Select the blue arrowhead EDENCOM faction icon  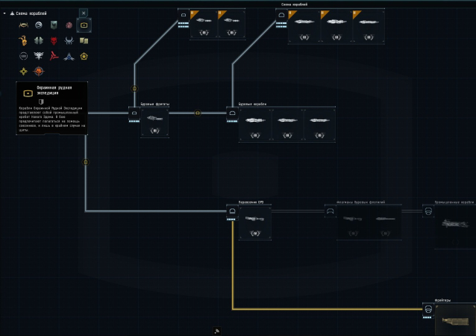pyautogui.click(x=69, y=56)
